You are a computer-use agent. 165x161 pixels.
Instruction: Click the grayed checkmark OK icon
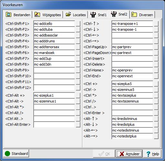[x=101, y=154]
